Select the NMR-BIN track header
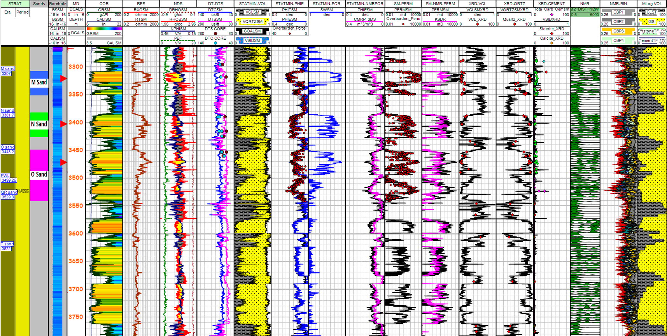Viewport: 667px width, 336px height. (618, 3)
